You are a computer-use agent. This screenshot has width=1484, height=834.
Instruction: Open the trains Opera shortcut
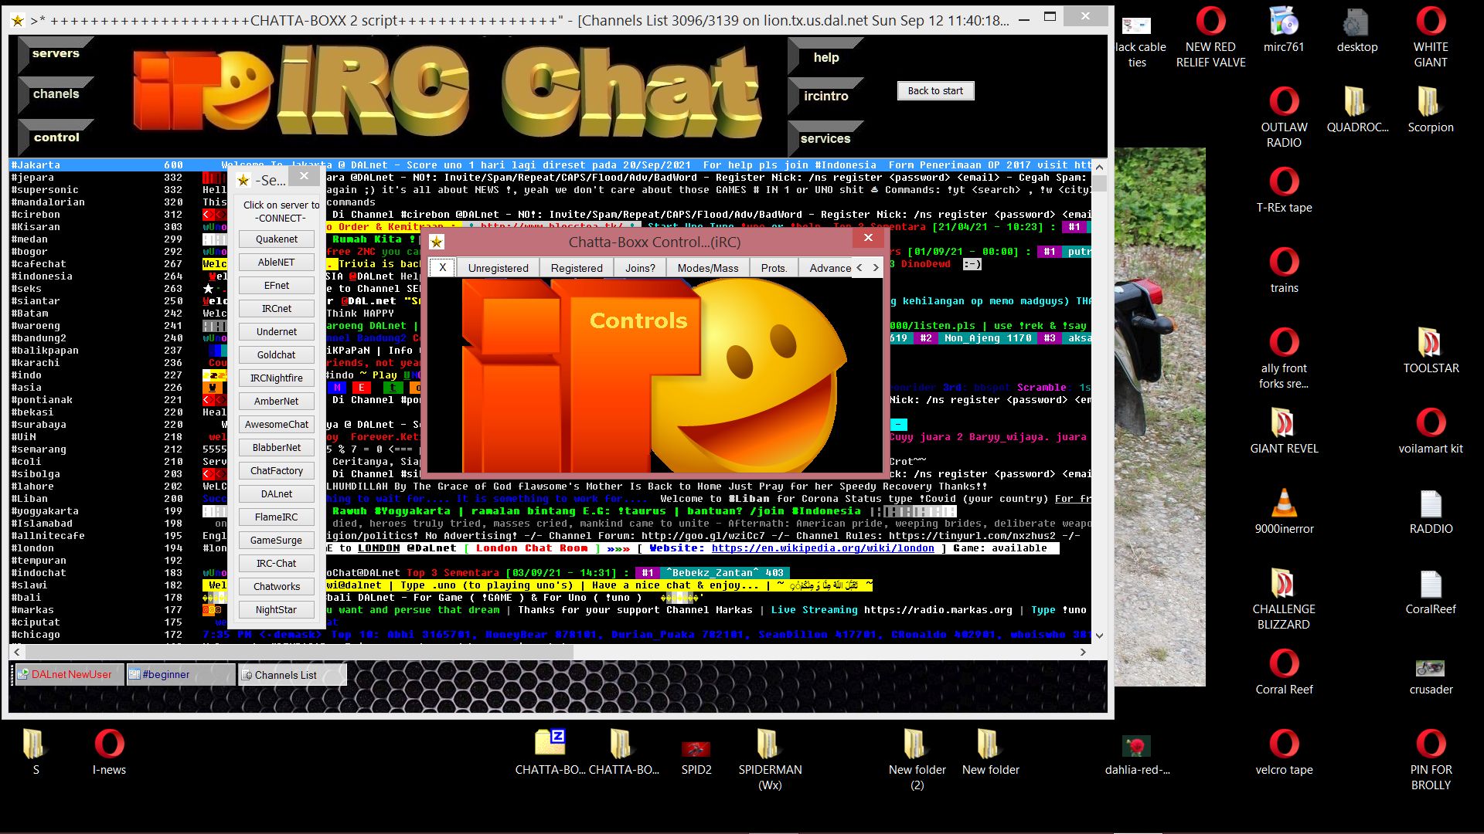tap(1284, 272)
